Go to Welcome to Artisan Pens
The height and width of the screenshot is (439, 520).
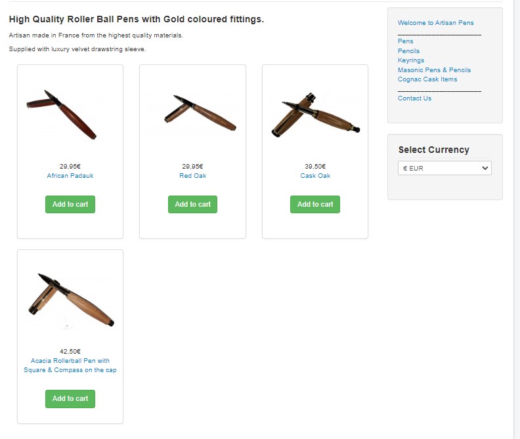(435, 23)
